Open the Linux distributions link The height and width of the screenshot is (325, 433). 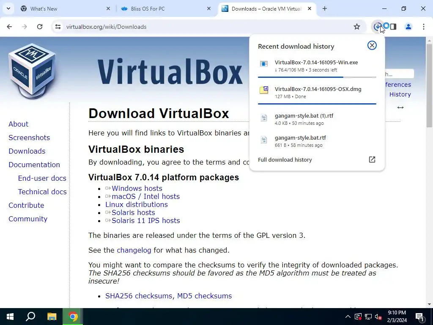tap(137, 204)
